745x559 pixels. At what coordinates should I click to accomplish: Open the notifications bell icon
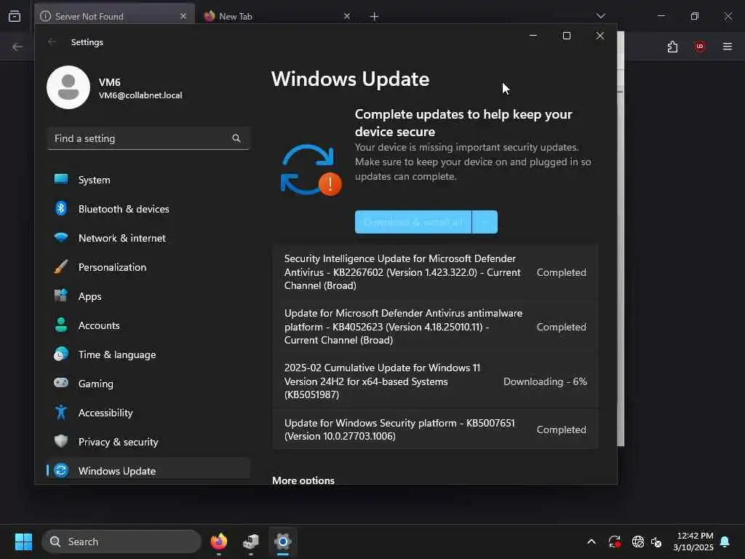coord(725,542)
